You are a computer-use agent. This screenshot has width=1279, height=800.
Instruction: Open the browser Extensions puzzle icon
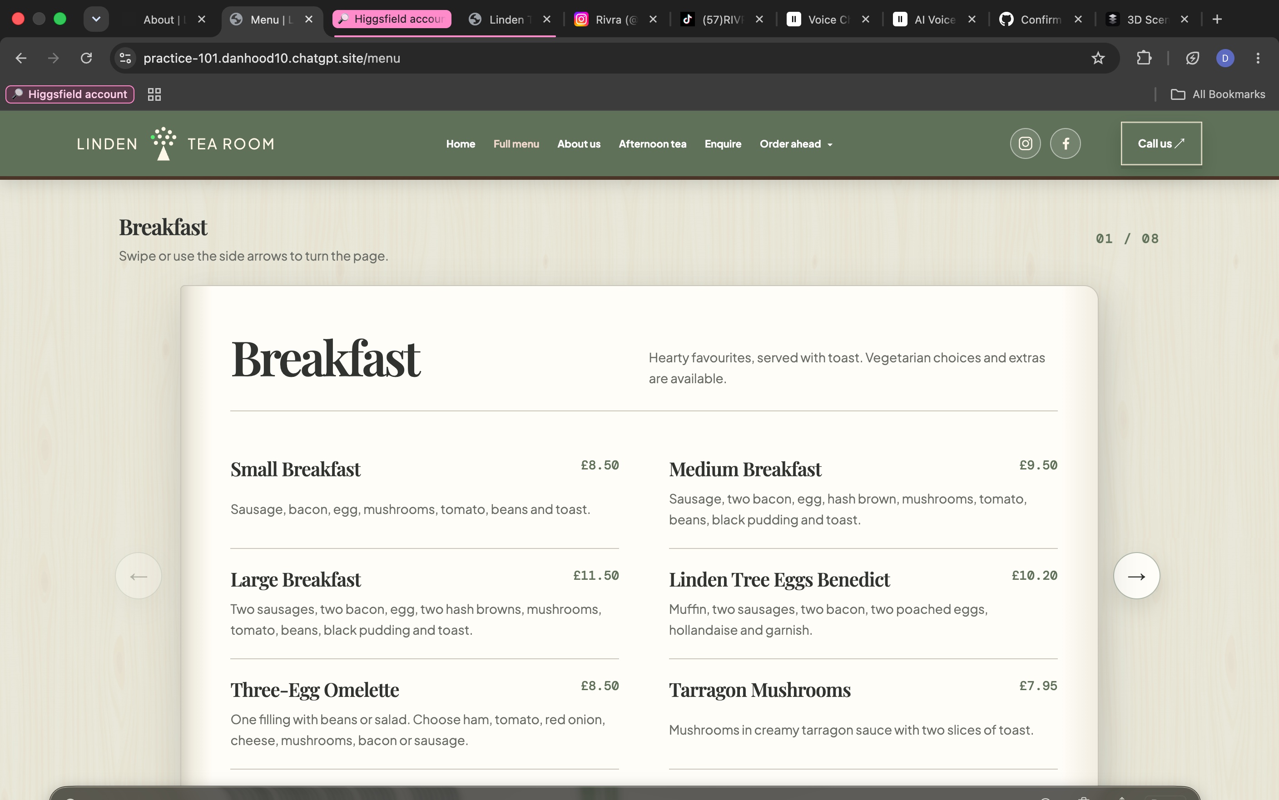[1144, 58]
